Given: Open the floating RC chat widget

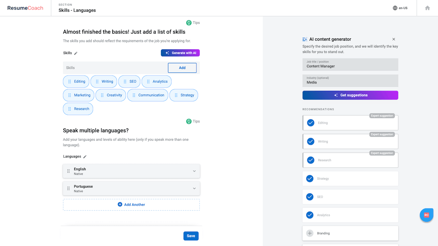Looking at the screenshot, I should [x=426, y=215].
